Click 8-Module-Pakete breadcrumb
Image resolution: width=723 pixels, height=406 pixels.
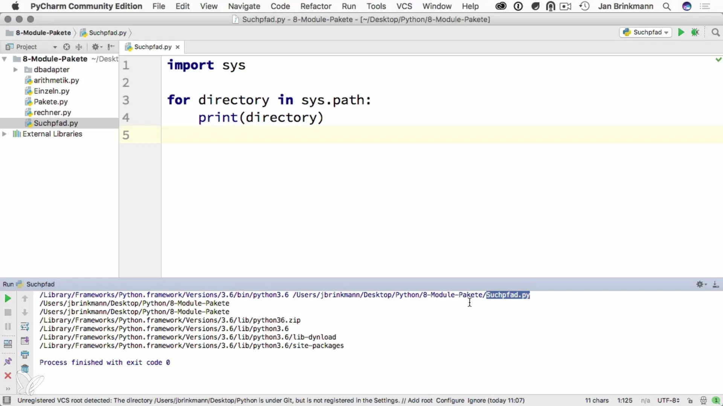tap(38, 33)
